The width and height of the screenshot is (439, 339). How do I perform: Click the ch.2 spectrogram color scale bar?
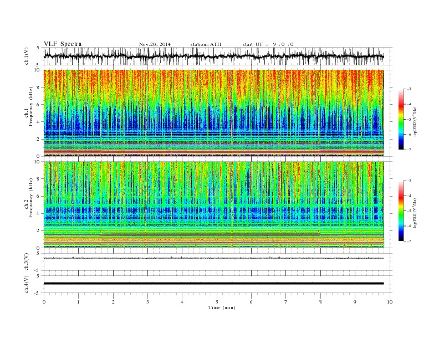(x=401, y=210)
